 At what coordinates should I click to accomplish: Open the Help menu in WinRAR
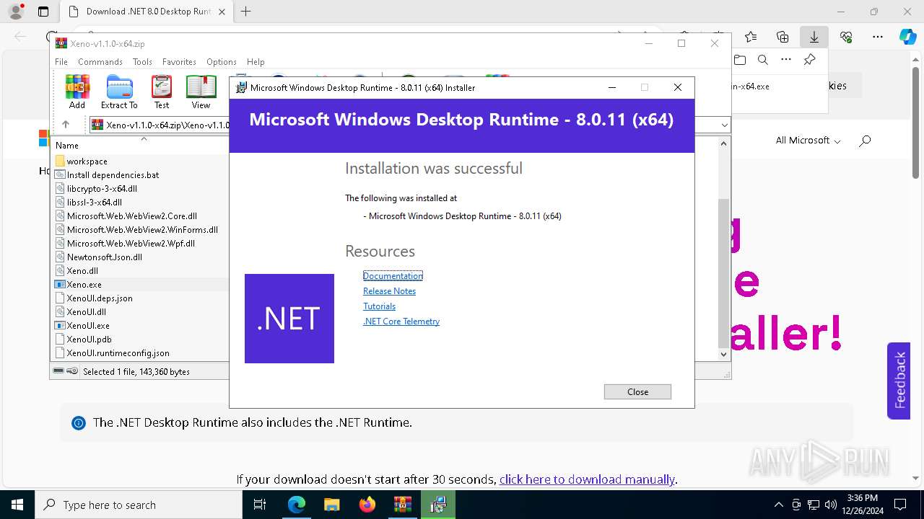point(256,62)
